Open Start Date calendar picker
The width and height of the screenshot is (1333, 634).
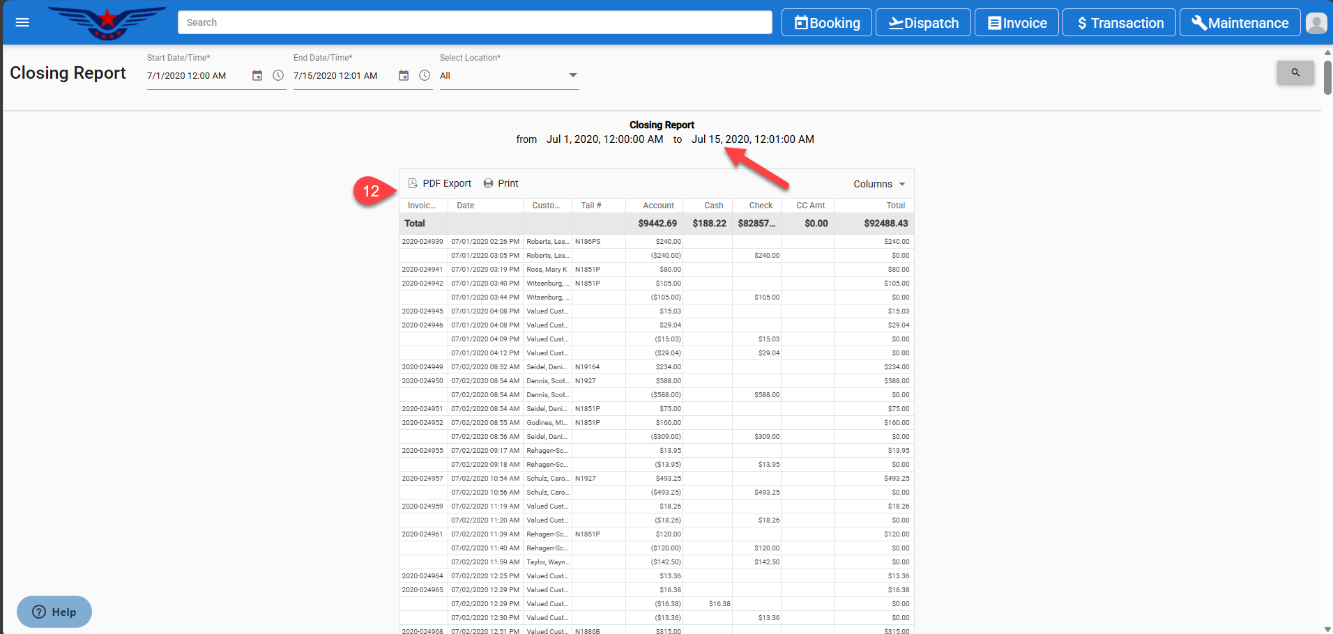coord(257,75)
